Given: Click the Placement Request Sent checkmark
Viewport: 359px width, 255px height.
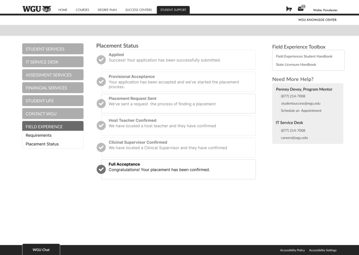Looking at the screenshot, I should coord(101,104).
